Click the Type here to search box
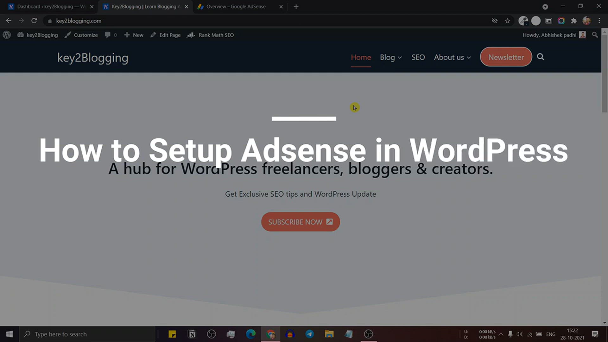608x342 pixels. click(x=87, y=334)
